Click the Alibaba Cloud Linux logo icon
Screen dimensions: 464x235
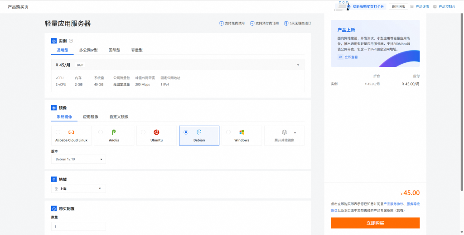click(71, 132)
